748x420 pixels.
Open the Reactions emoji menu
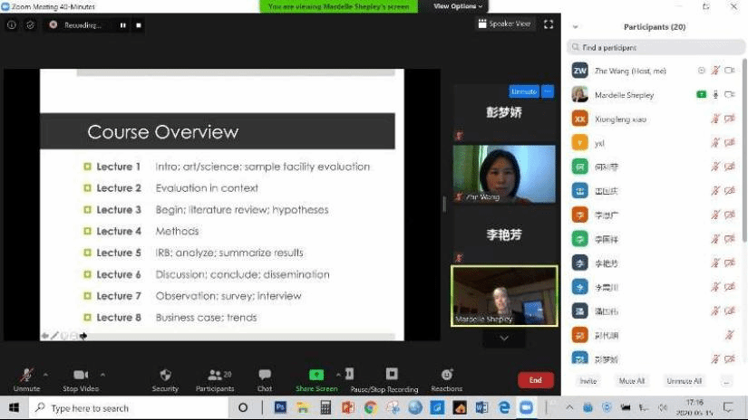point(446,375)
